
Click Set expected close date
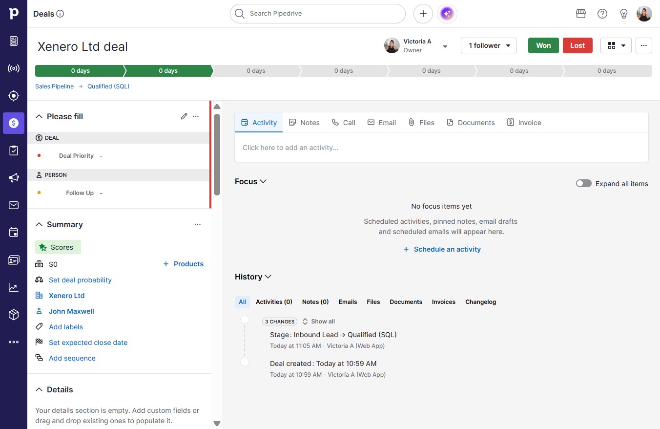point(88,343)
